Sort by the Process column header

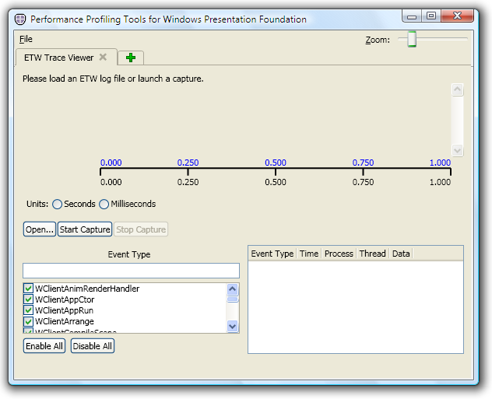339,254
